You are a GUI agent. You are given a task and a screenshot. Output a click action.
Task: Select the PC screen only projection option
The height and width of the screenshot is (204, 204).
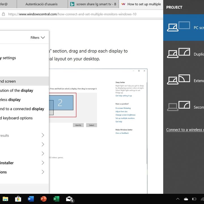184,27
